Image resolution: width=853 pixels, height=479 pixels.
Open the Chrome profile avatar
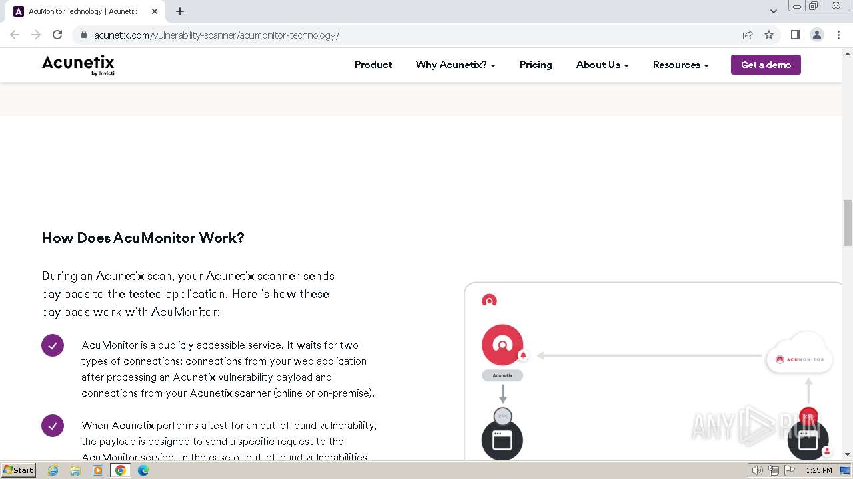[x=817, y=35]
